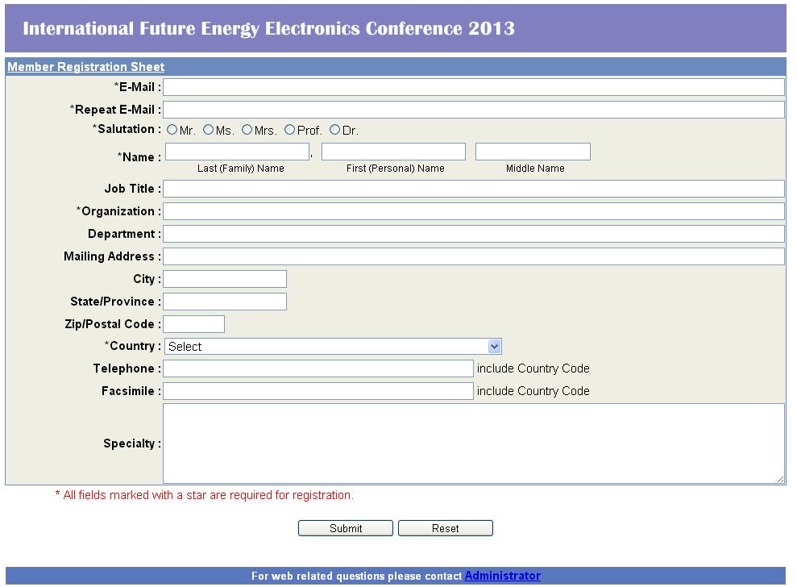Click the First (Personal) Name field
The image size is (797, 587).
393,152
